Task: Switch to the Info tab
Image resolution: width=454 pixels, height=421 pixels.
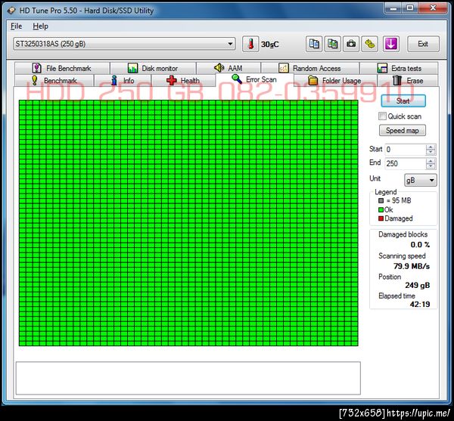Action: pyautogui.click(x=123, y=80)
